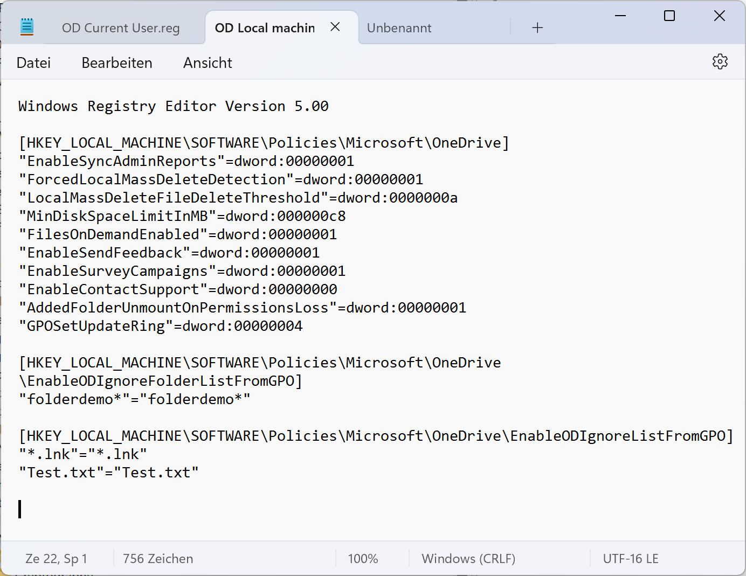Close the Notepad window
Screen dimensions: 746x576
pyautogui.click(x=719, y=16)
